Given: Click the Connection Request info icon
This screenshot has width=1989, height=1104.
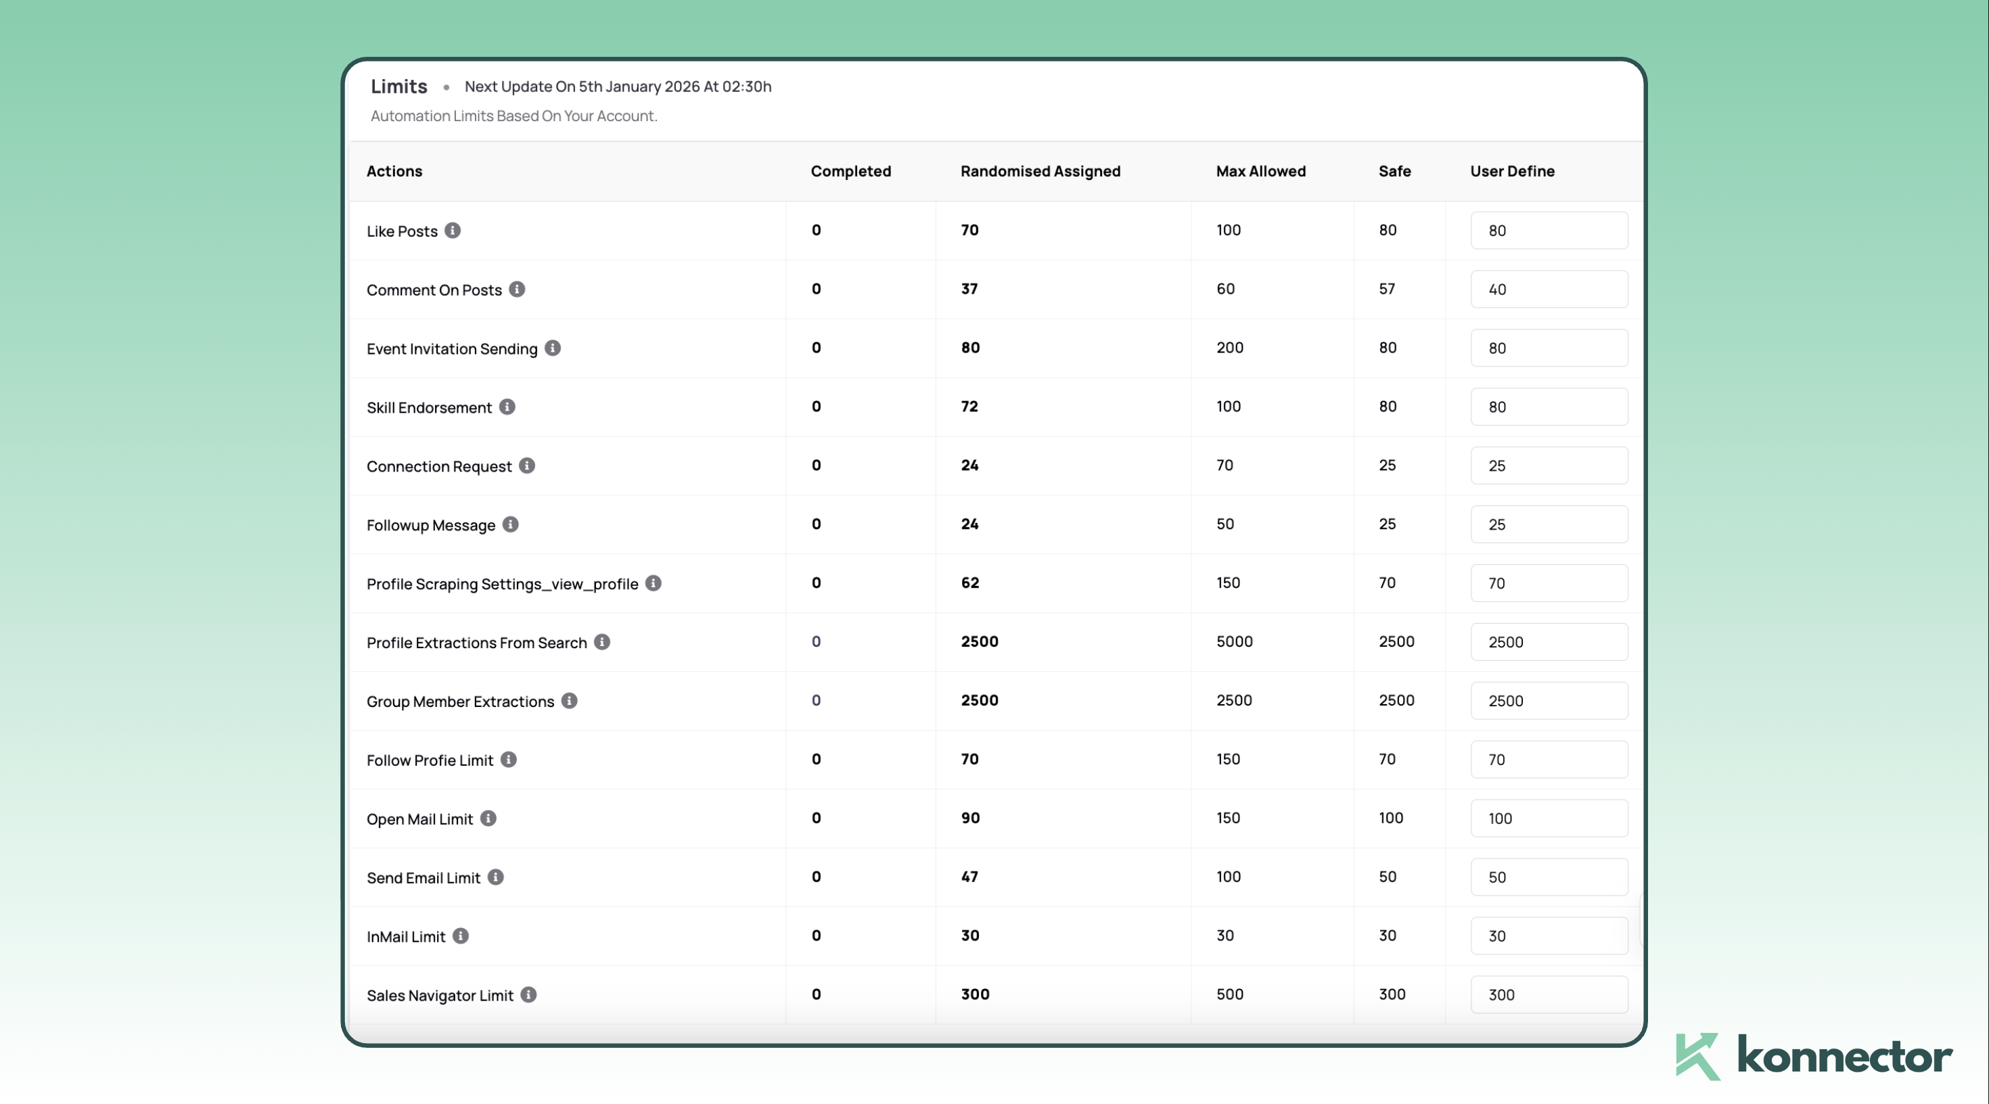Looking at the screenshot, I should pyautogui.click(x=528, y=465).
